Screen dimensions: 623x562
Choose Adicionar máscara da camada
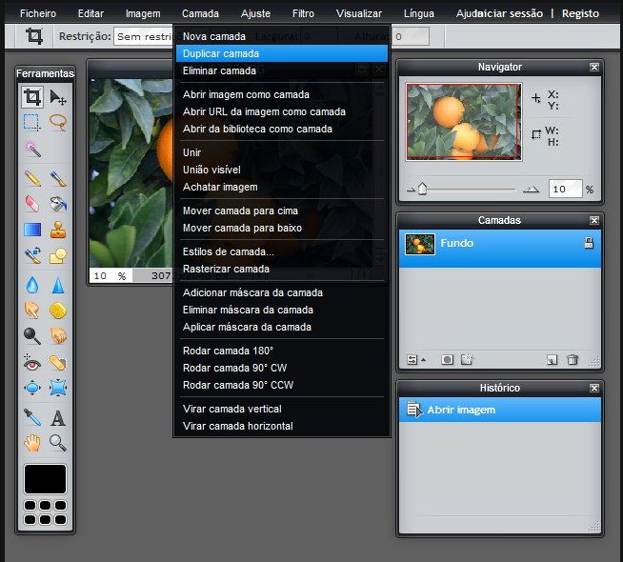[282, 292]
